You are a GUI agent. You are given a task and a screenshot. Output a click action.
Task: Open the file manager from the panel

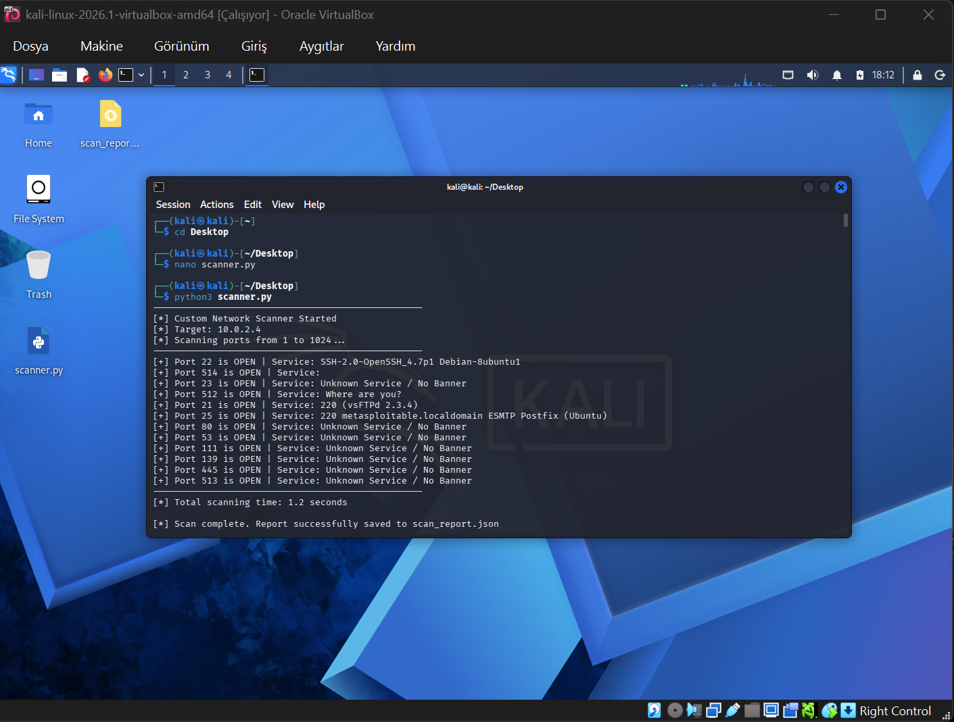pyautogui.click(x=59, y=75)
